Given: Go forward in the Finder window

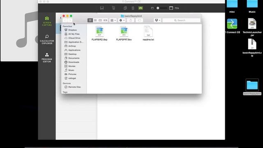Looking at the screenshot, I should click(x=70, y=20).
